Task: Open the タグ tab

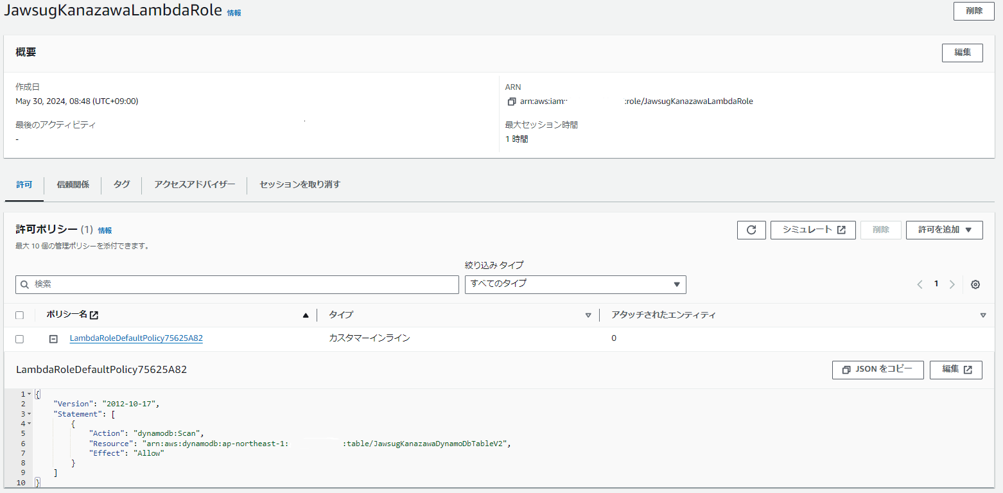Action: tap(121, 185)
